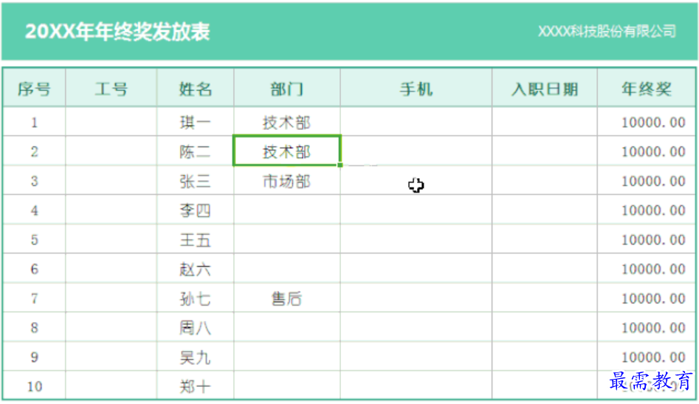
Task: Click the 市场部 department cell
Action: pos(286,180)
